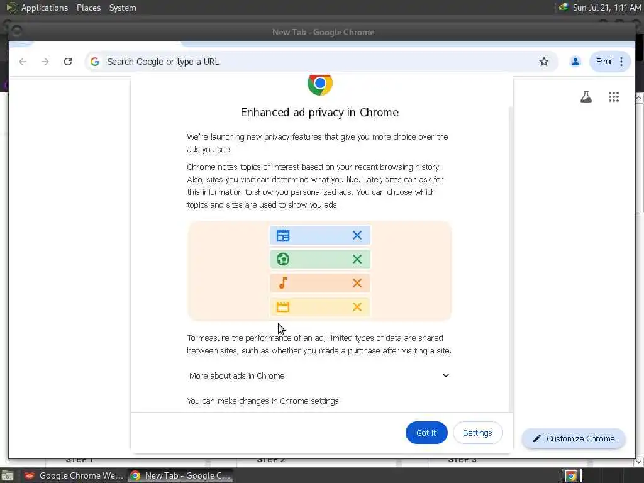Image resolution: width=644 pixels, height=483 pixels.
Task: Focus the Search Google or type a URL field
Action: 320,62
